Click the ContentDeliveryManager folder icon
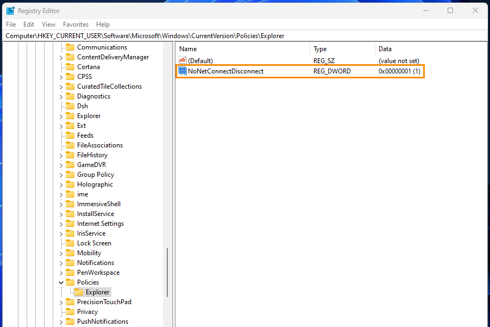 pyautogui.click(x=70, y=57)
